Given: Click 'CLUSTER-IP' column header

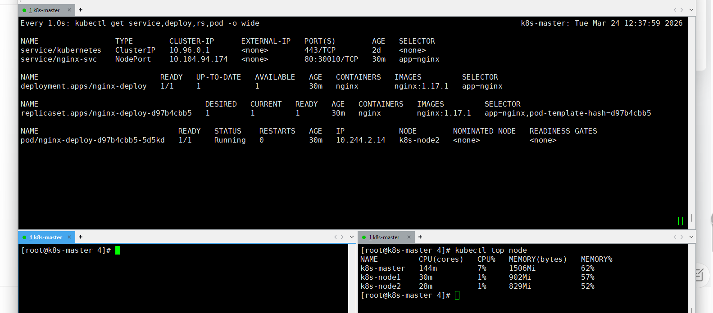Looking at the screenshot, I should tap(191, 41).
